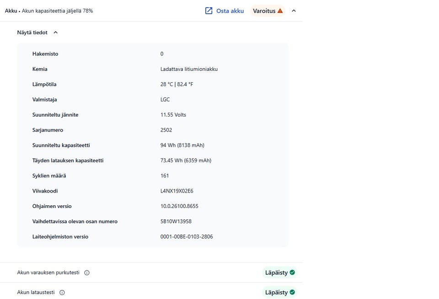This screenshot has height=299, width=439.
Task: Click the external-link icon beside Osta akku
Action: point(209,11)
